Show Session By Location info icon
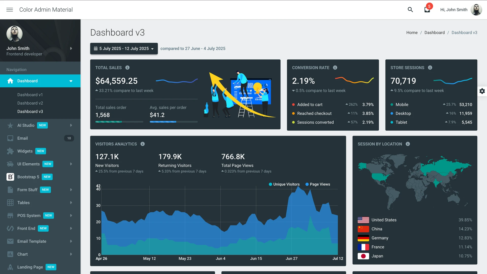The width and height of the screenshot is (487, 274). (x=408, y=144)
